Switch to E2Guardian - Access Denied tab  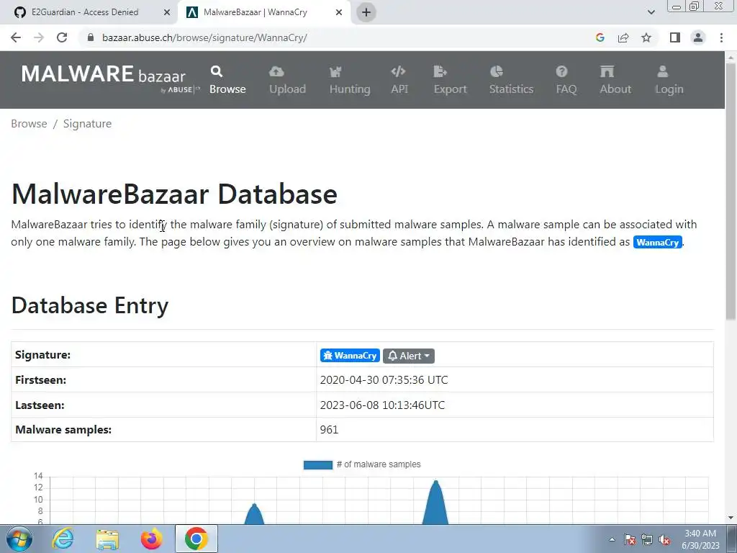coord(89,12)
